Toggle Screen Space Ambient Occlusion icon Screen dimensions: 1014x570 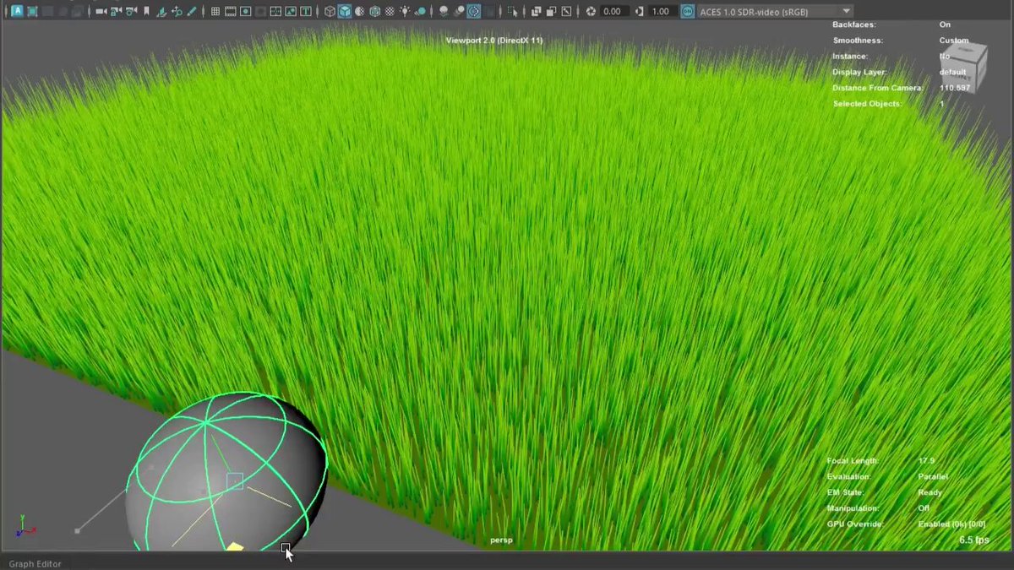click(444, 12)
